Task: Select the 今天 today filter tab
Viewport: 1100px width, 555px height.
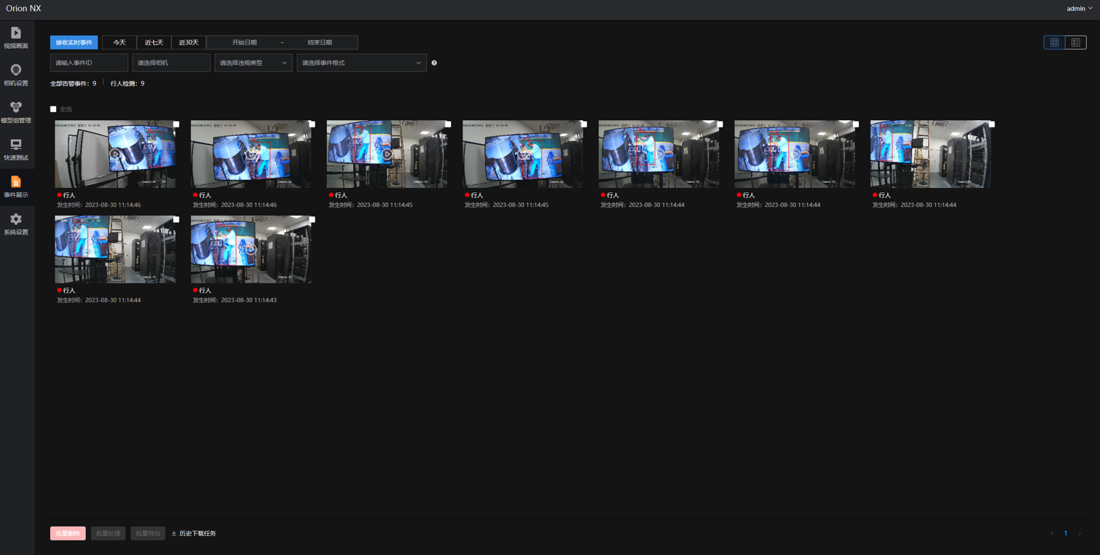Action: [x=119, y=42]
